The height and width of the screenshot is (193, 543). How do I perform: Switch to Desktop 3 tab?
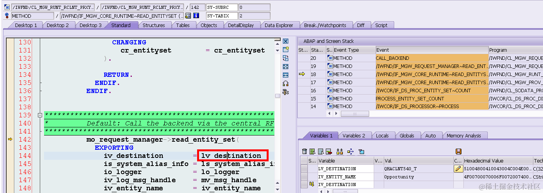coord(90,25)
